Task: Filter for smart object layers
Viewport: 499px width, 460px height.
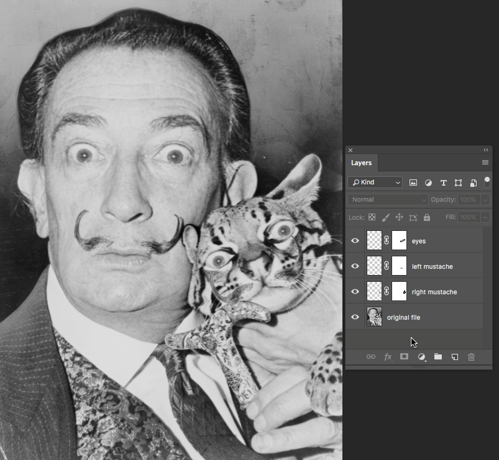Action: pyautogui.click(x=473, y=183)
